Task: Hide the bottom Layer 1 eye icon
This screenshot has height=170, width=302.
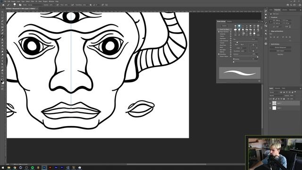Action: [x=270, y=108]
